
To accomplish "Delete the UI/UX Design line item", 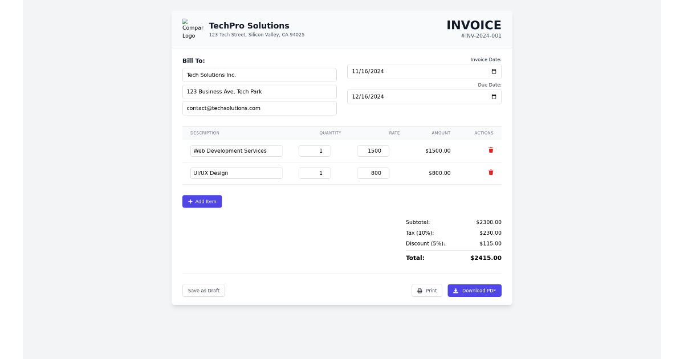I will click(x=491, y=173).
